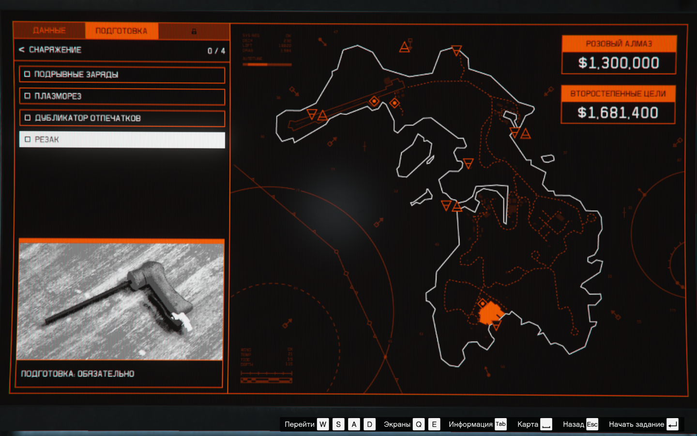Image resolution: width=697 pixels, height=436 pixels.
Task: Click the ПОДГОТОВКА: ОБЯЗАТЕЛЬНО caption
Action: click(77, 374)
